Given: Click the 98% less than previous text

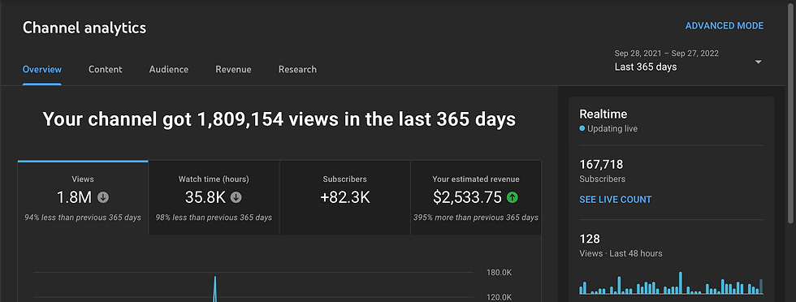Looking at the screenshot, I should pyautogui.click(x=214, y=218).
